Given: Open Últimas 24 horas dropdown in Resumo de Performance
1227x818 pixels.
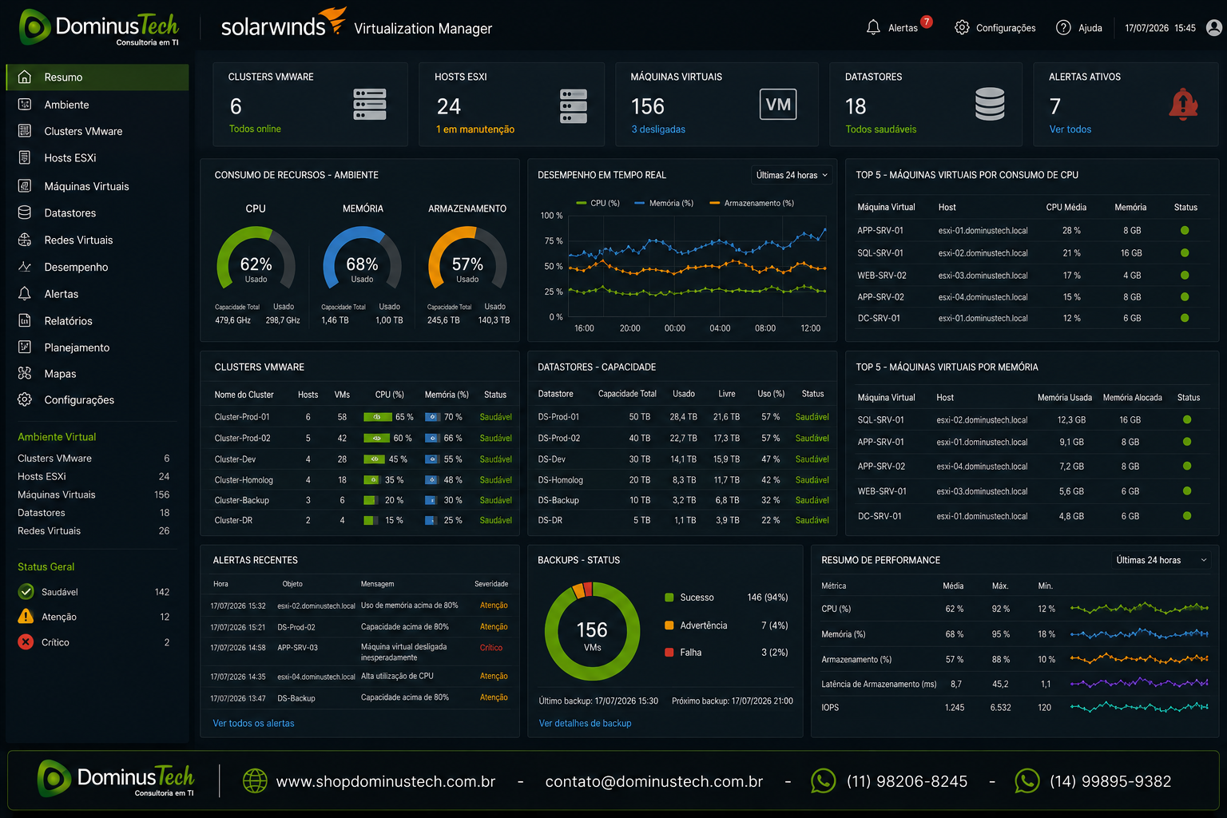Looking at the screenshot, I should tap(1161, 560).
